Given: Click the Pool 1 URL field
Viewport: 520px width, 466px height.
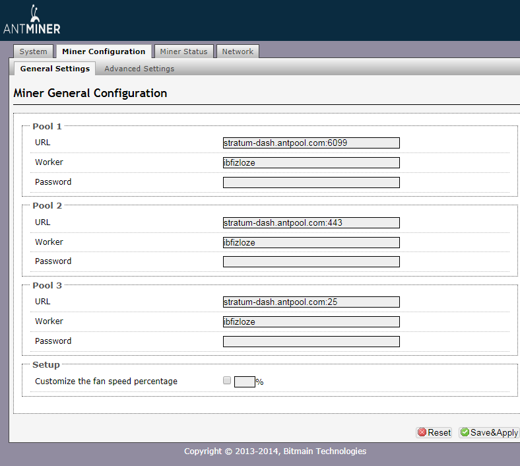Looking at the screenshot, I should coord(311,143).
